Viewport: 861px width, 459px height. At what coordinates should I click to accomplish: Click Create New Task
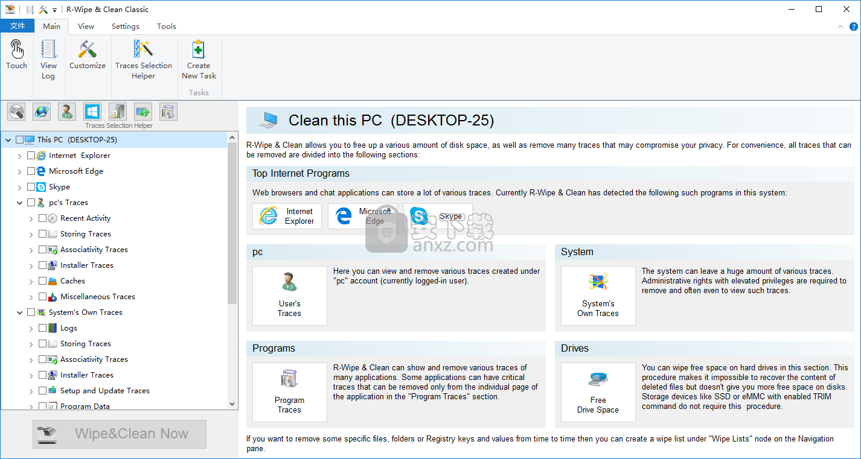(x=199, y=60)
